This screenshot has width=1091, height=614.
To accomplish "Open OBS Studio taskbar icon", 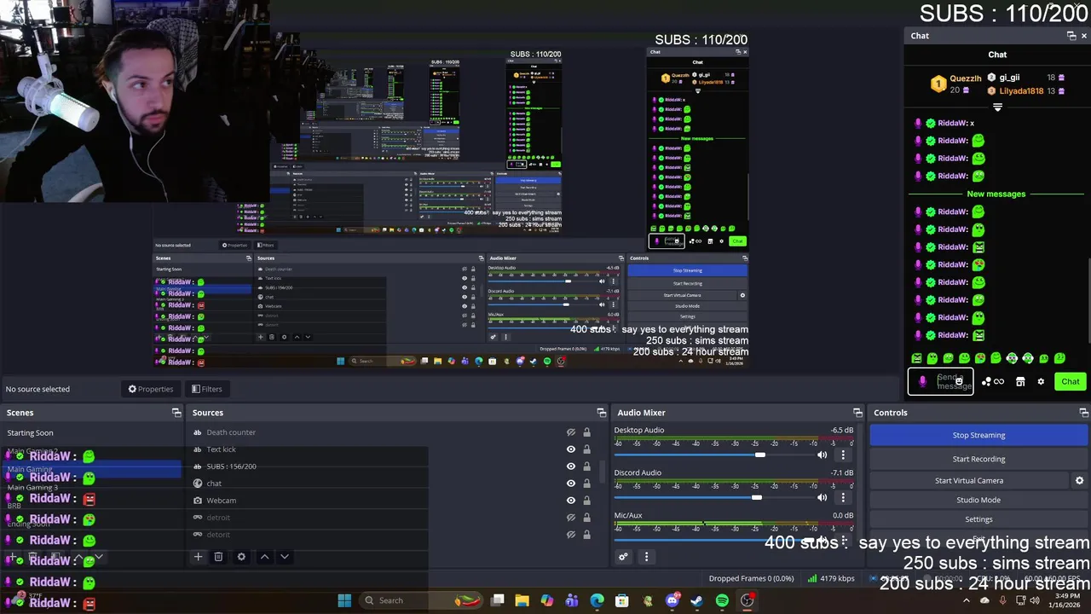I will coord(748,600).
